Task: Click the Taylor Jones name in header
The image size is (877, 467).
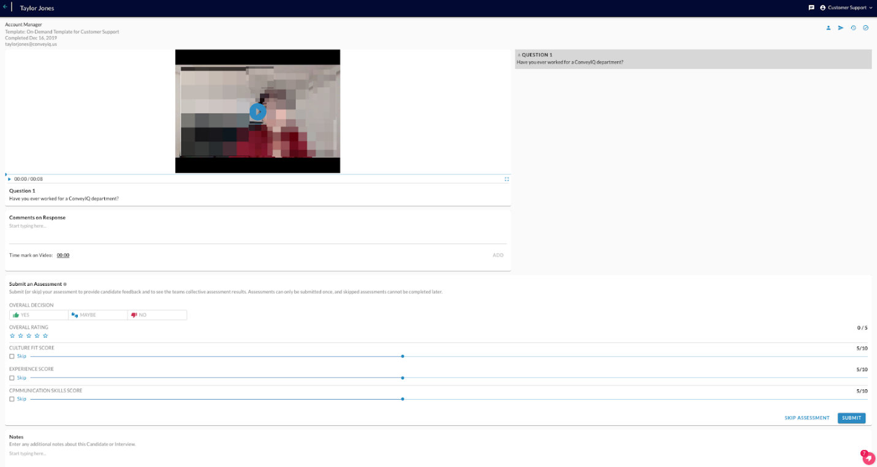Action: coord(37,8)
